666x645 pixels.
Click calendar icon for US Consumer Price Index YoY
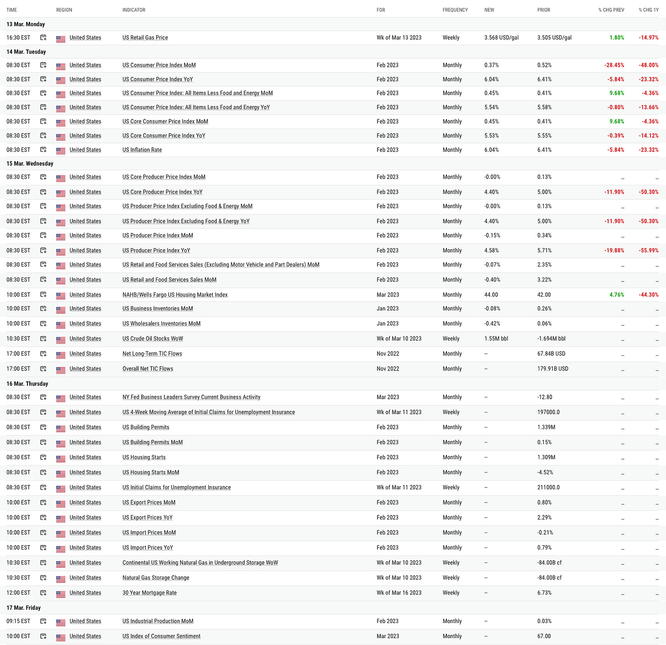coord(43,79)
